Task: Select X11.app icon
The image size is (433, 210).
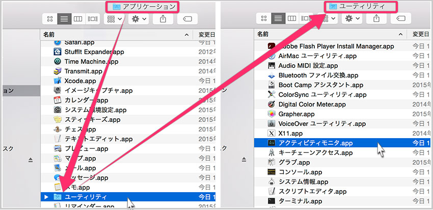Action: click(x=272, y=134)
